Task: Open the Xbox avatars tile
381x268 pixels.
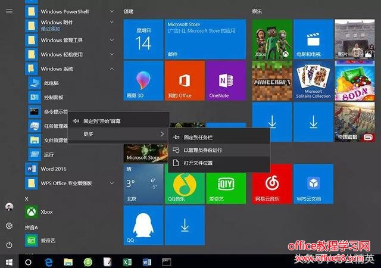Action: tap(272, 39)
